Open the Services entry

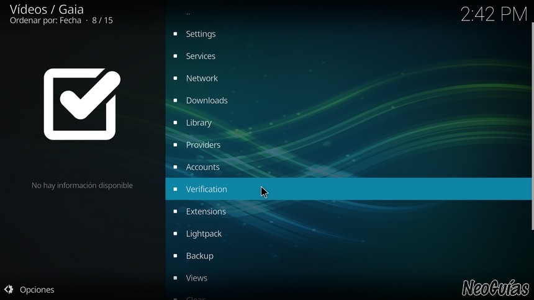coord(348,56)
